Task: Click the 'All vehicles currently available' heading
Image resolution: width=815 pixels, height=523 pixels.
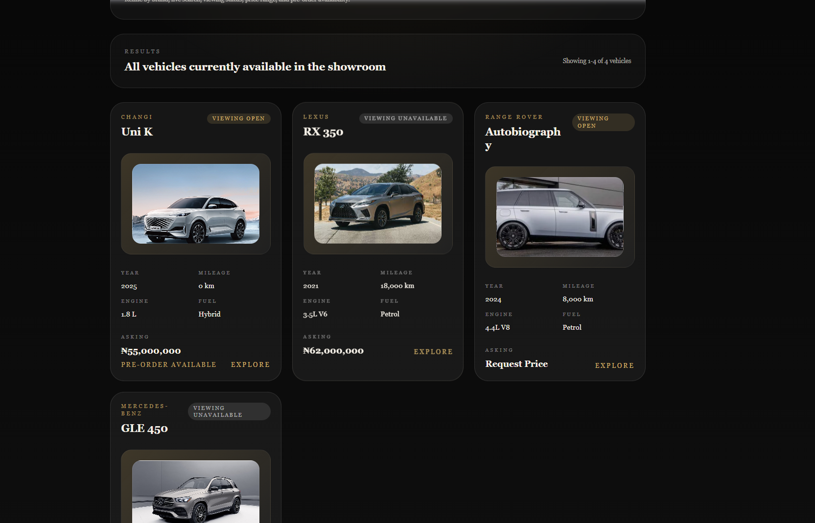Action: click(255, 67)
